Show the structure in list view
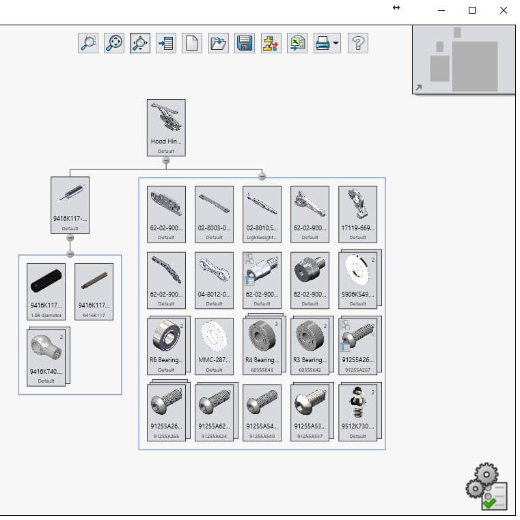Image resolution: width=520 pixels, height=520 pixels. pyautogui.click(x=166, y=43)
